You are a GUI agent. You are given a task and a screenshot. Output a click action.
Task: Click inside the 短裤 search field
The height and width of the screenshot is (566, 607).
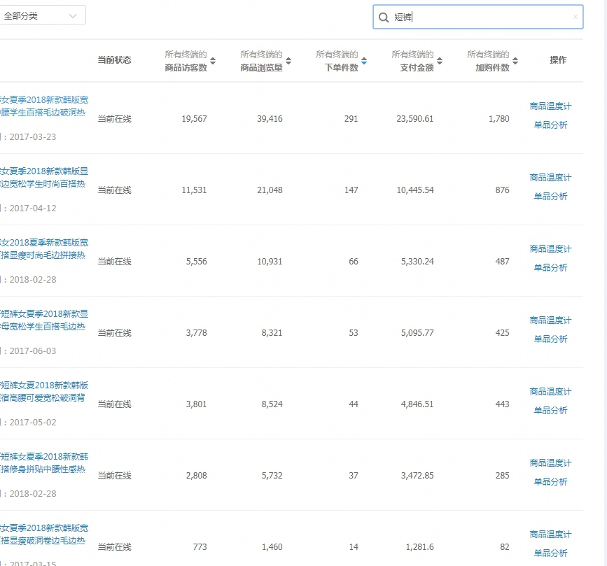point(483,17)
